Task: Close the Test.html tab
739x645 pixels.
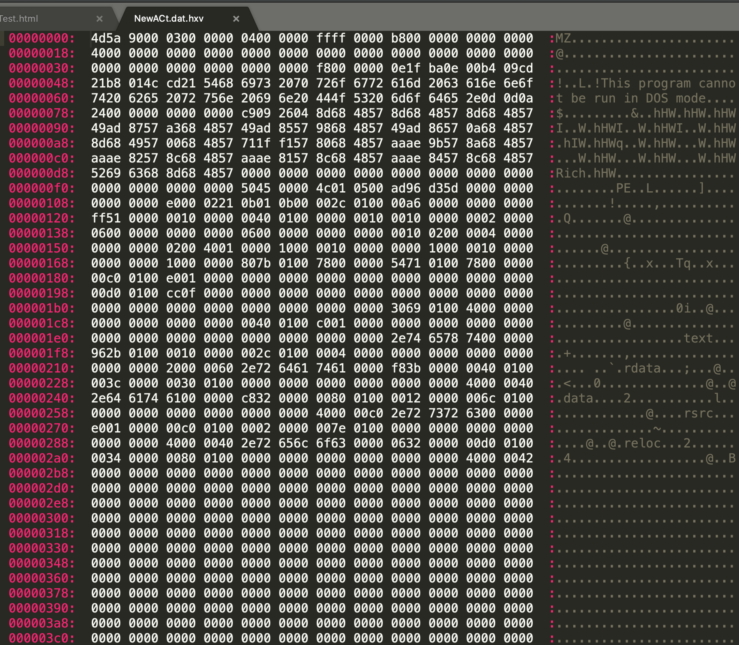Action: click(100, 19)
